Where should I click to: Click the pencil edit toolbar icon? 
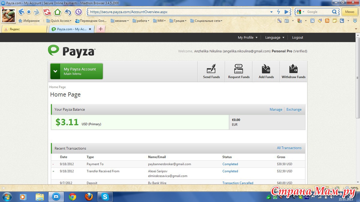[x=279, y=21]
